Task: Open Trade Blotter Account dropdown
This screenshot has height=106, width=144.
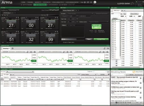Action: click(20, 72)
